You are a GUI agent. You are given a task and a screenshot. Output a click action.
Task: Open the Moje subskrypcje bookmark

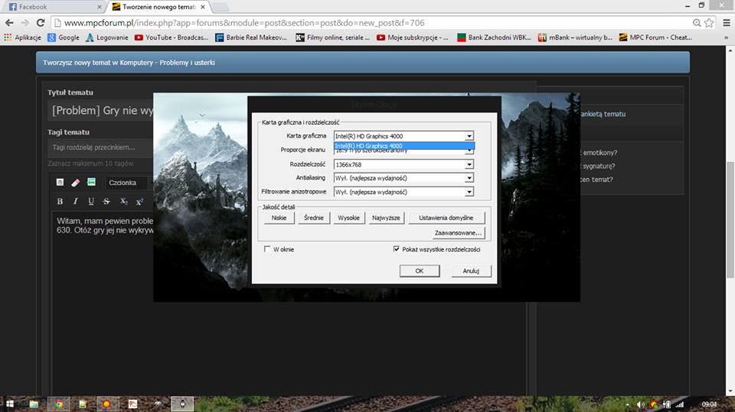[x=413, y=37]
